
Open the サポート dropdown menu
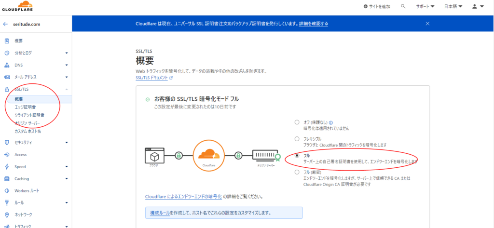click(425, 6)
